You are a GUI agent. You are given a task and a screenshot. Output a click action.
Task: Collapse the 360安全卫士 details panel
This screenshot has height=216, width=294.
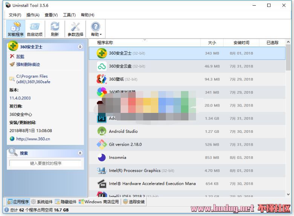pyautogui.click(x=80, y=47)
